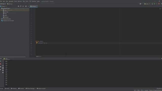Select the main tab in Run panel

(6, 59)
